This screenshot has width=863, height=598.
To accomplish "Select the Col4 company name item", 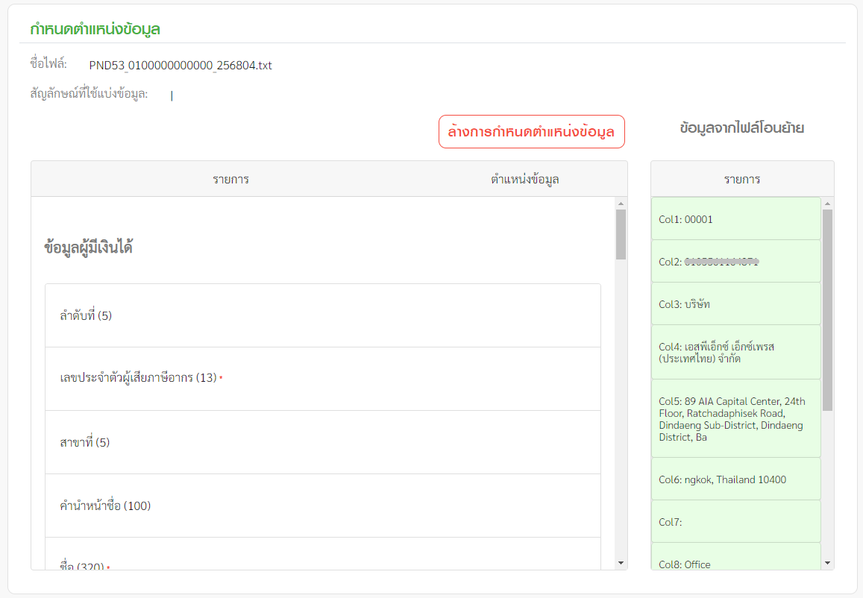I will click(735, 353).
